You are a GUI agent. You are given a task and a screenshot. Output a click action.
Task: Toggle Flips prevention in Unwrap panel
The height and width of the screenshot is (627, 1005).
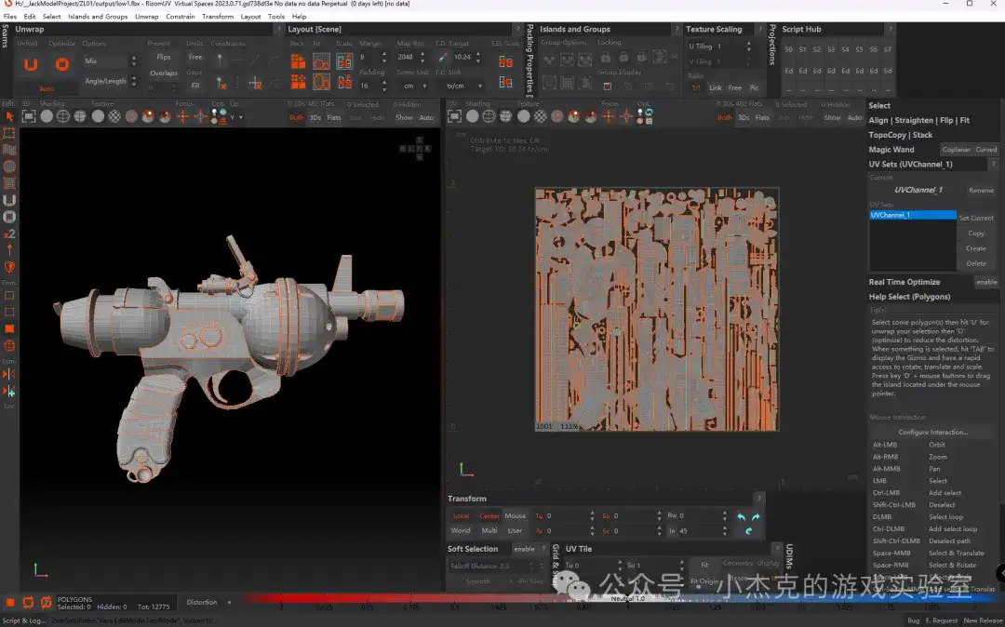tap(164, 58)
